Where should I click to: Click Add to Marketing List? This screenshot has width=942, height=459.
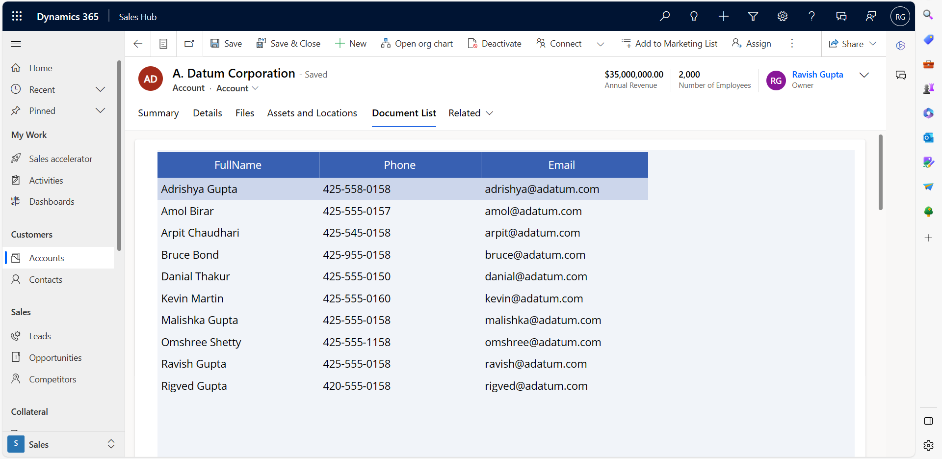[670, 44]
